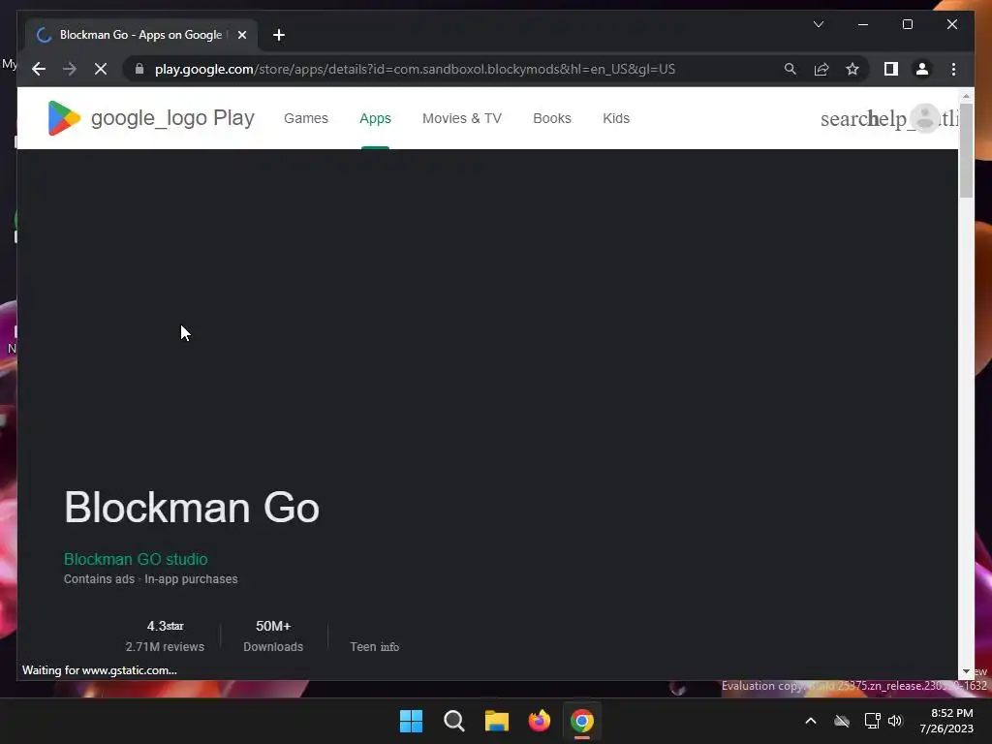The width and height of the screenshot is (992, 744).
Task: Go back to the previous page
Action: (x=39, y=69)
